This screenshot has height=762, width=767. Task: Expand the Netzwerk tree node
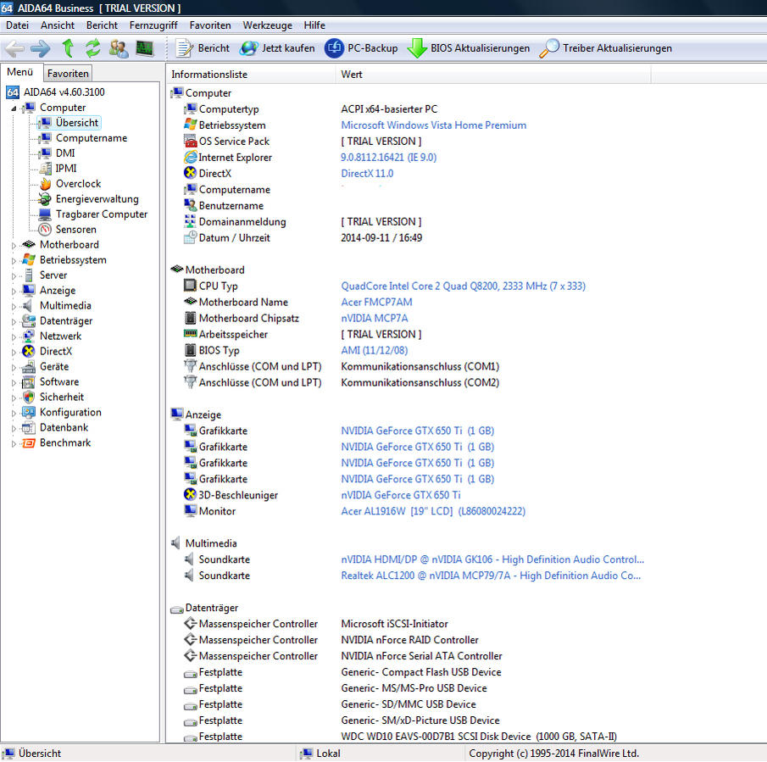(x=14, y=337)
